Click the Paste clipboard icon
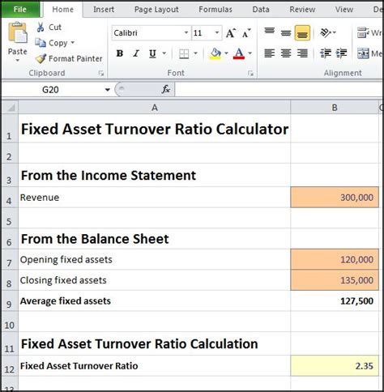This screenshot has height=392, width=384. click(18, 32)
